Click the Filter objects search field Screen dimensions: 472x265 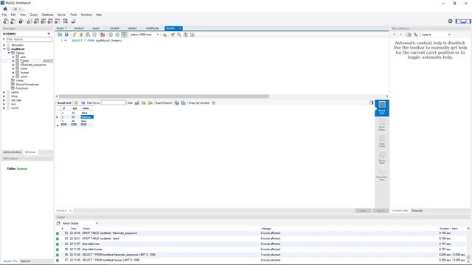[x=29, y=39]
